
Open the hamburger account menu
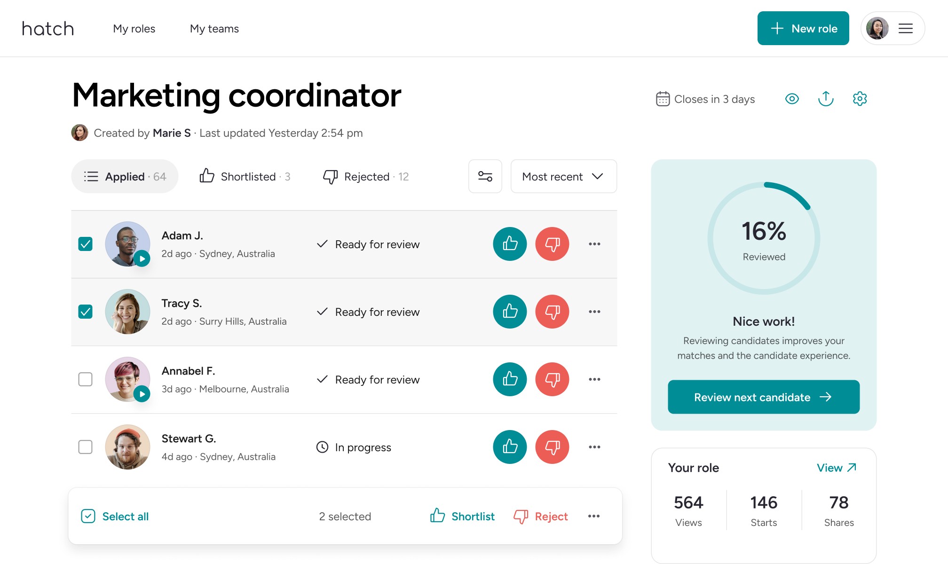[905, 29]
